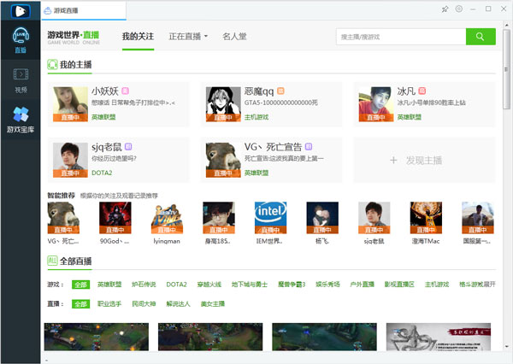The width and height of the screenshot is (513, 364).
Task: Click 主机游戏 tag under 恶魔qq
Action: coord(256,117)
